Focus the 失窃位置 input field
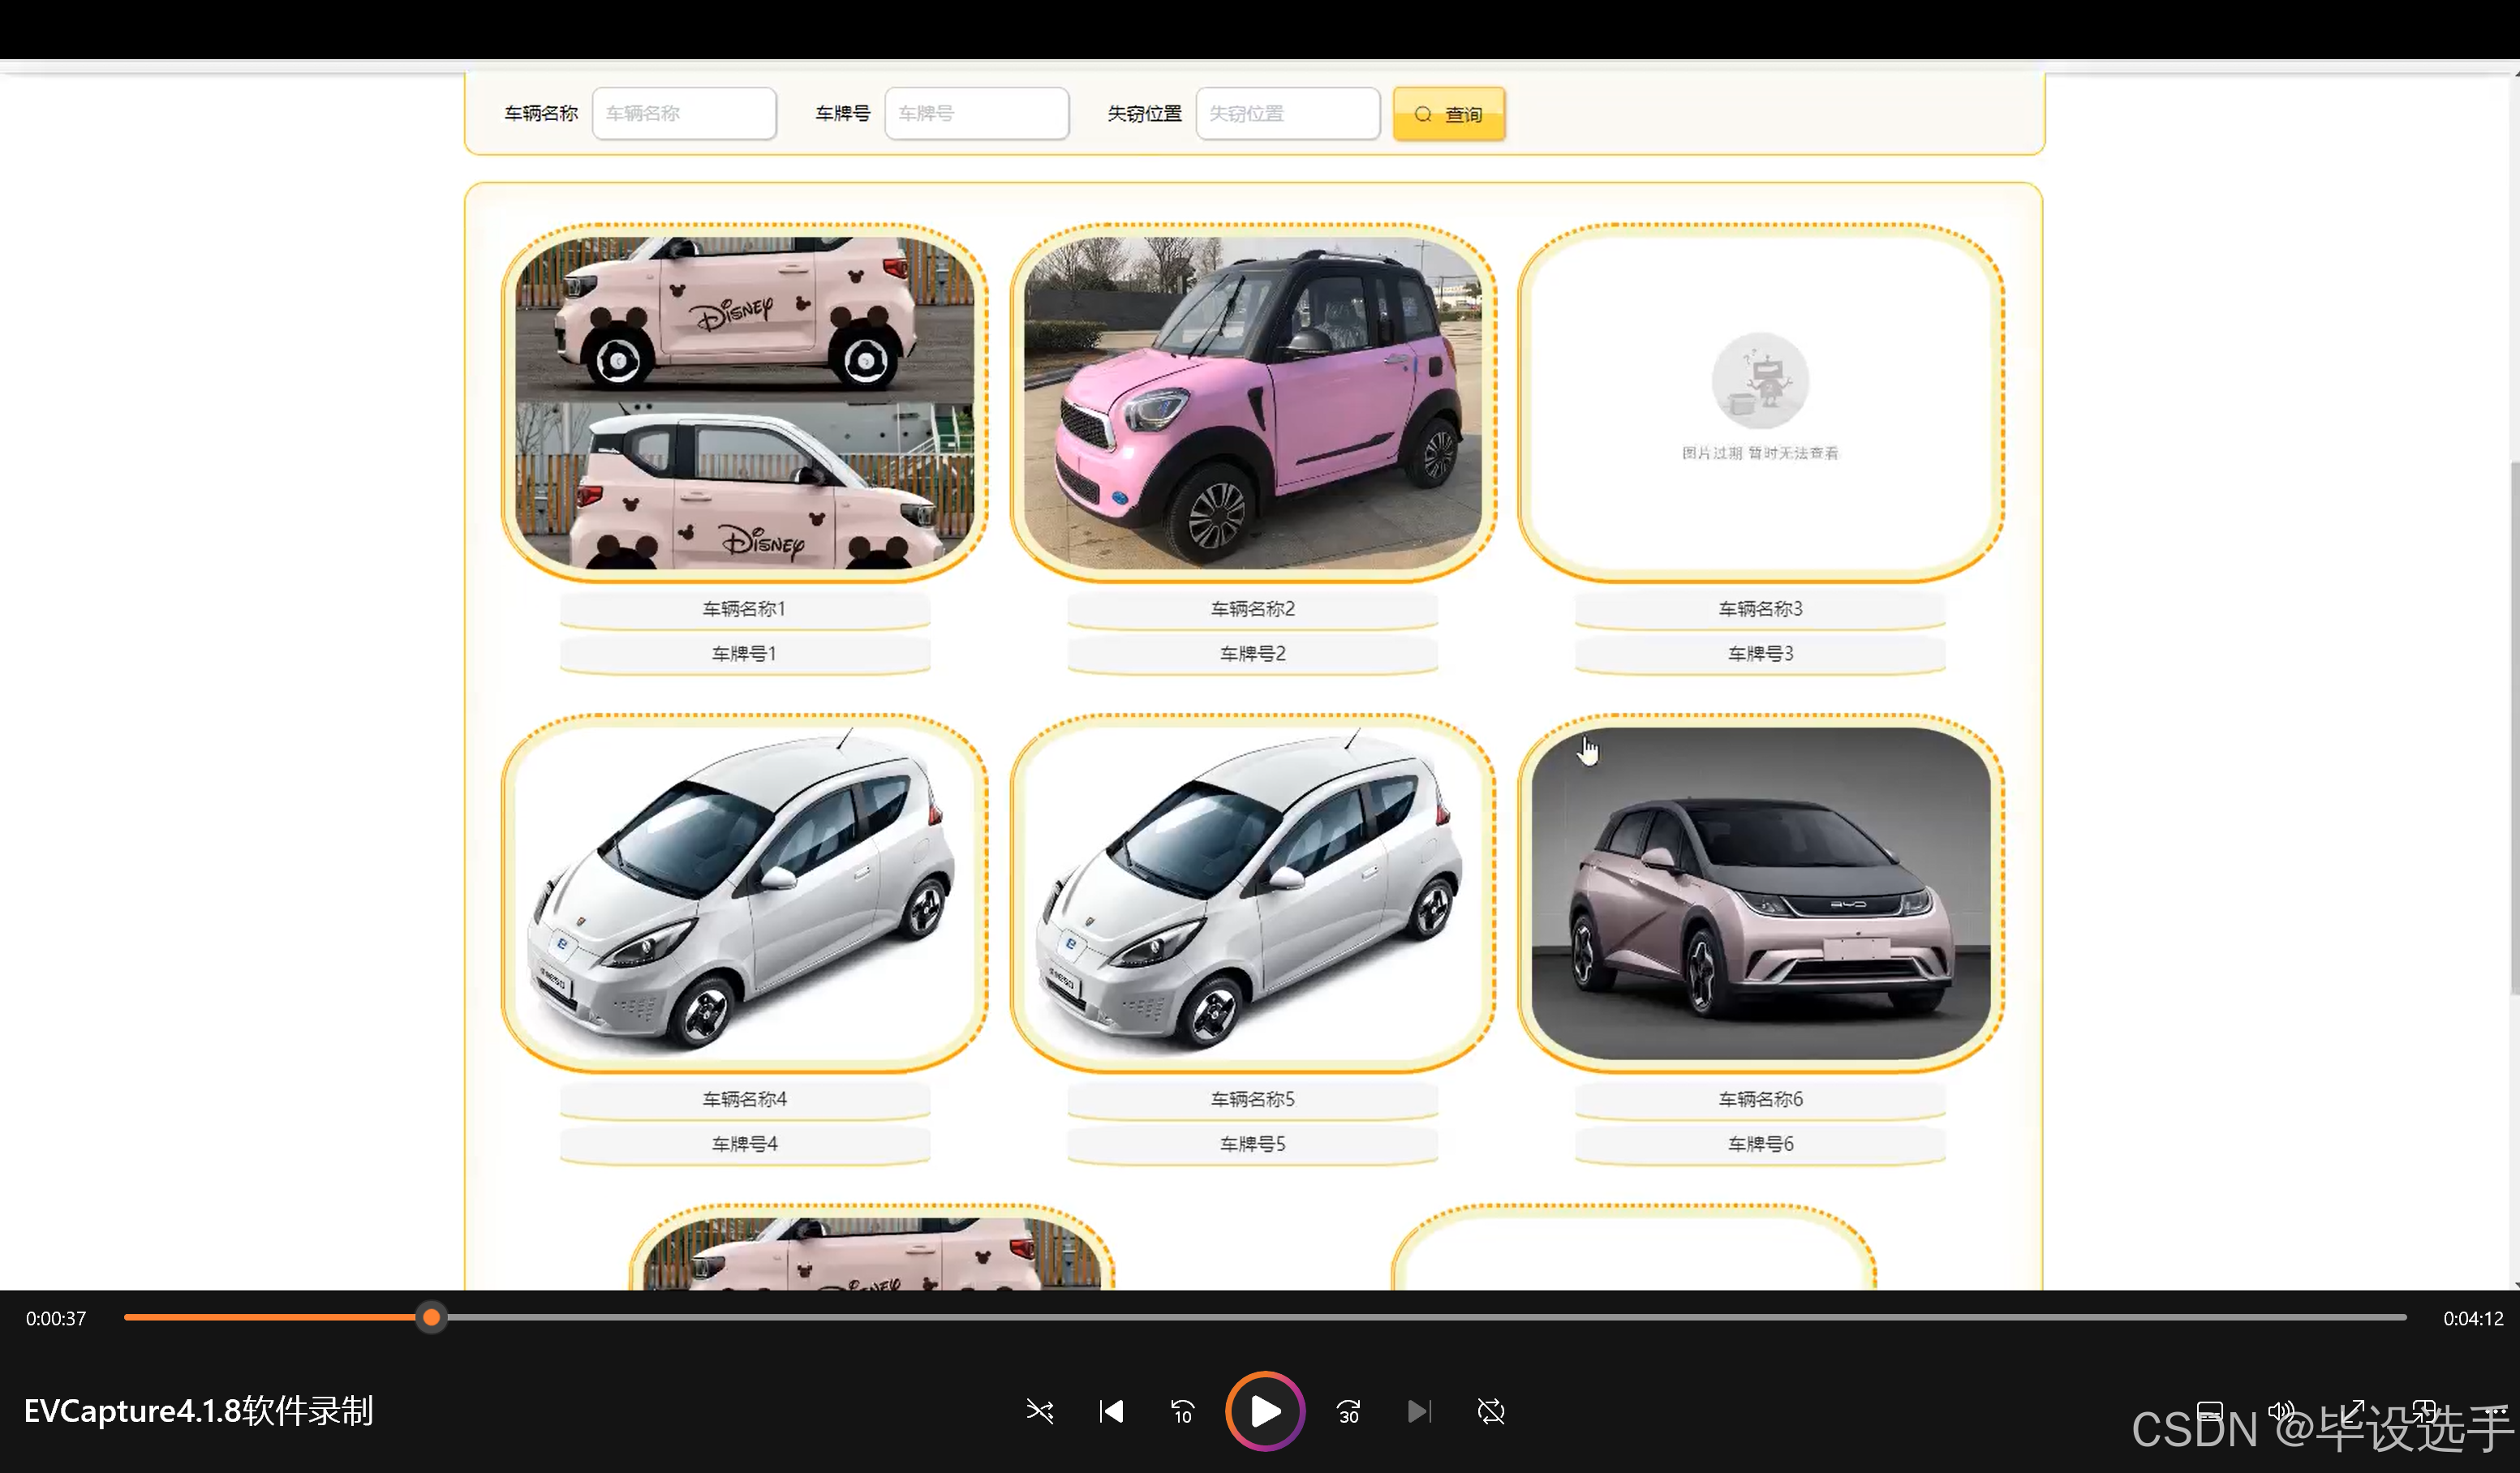Viewport: 2520px width, 1473px height. (x=1288, y=114)
